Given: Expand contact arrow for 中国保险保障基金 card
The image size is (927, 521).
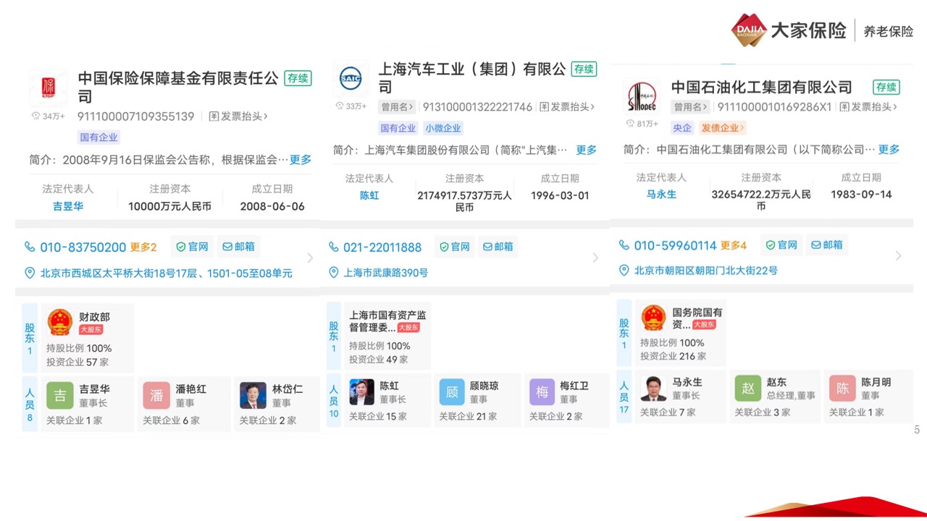Looking at the screenshot, I should point(311,258).
